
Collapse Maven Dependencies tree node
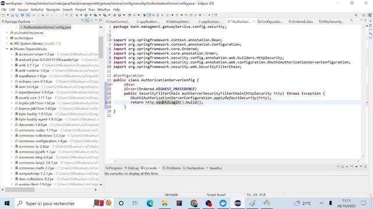coord(7,49)
